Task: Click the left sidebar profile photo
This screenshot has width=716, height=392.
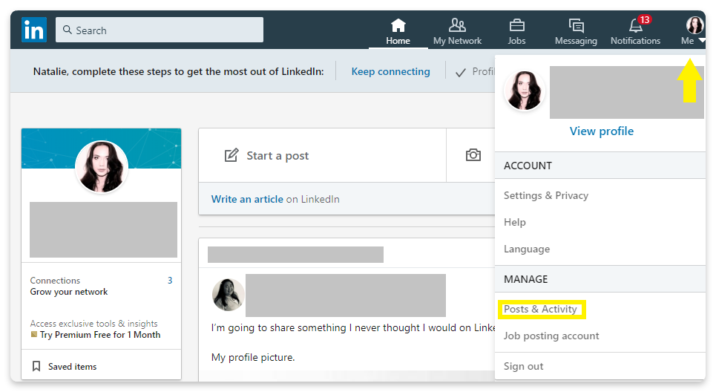Action: tap(102, 167)
